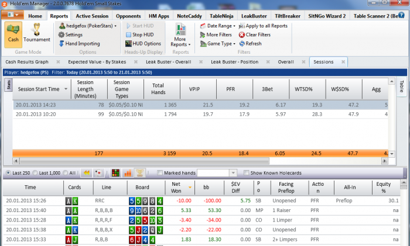The width and height of the screenshot is (410, 246).
Task: Open More Filters funnel icon
Action: click(x=203, y=34)
